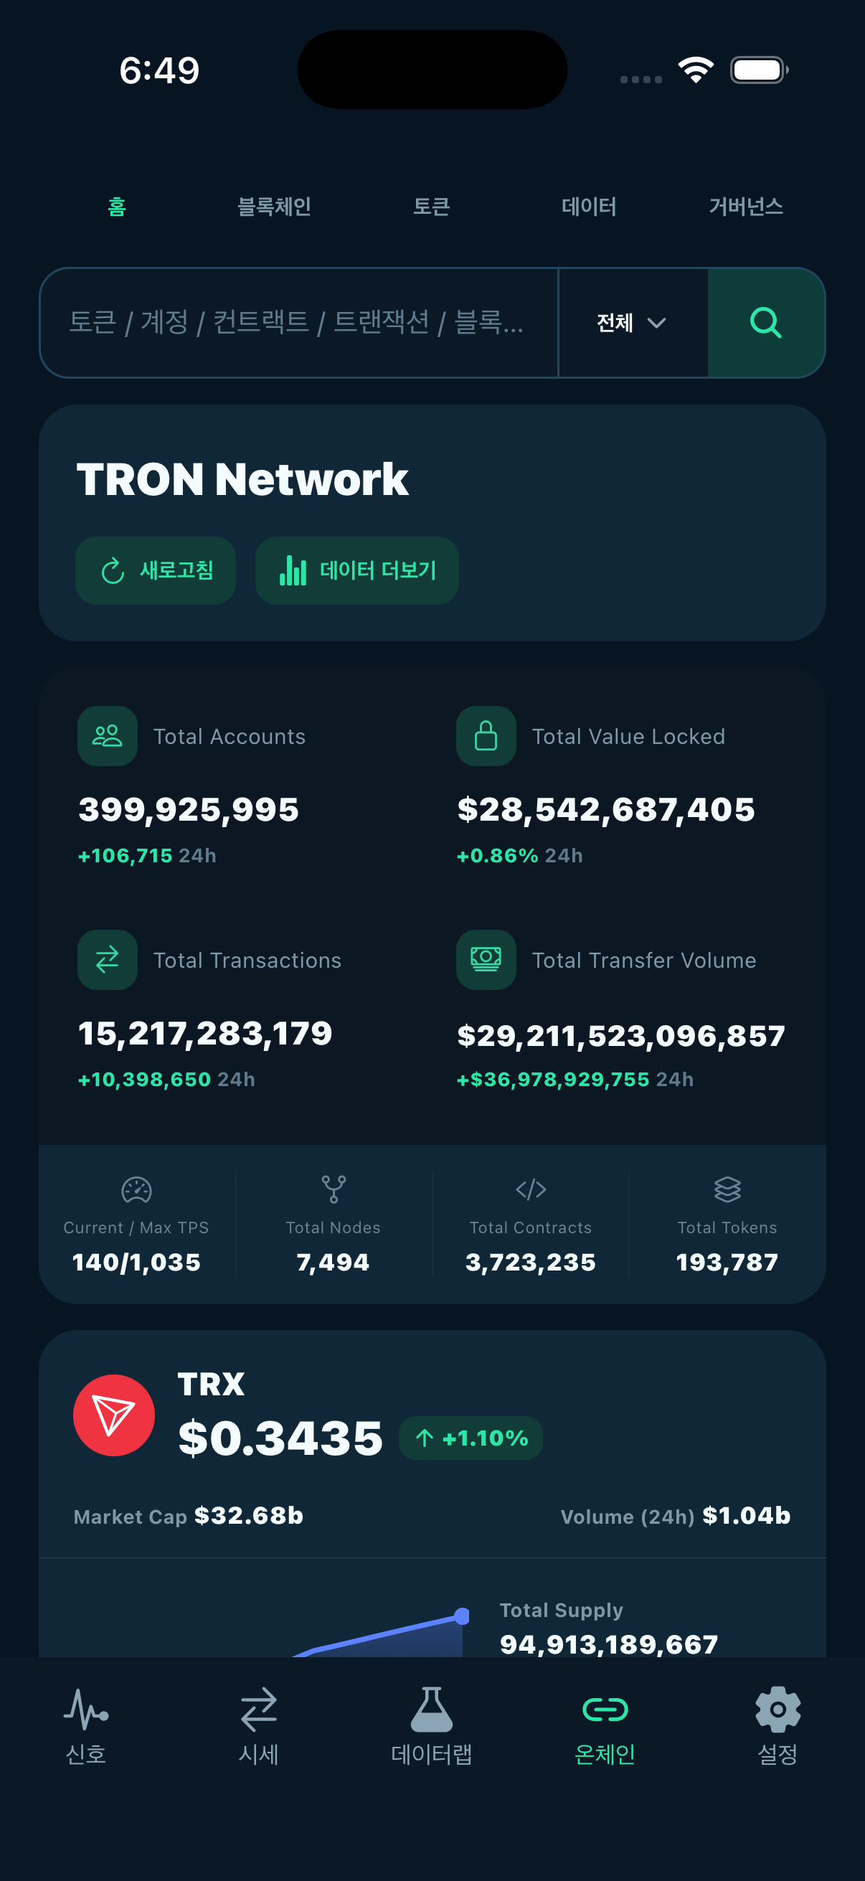Tap the 399,925,995 total accounts value
The width and height of the screenshot is (865, 1881).
(x=189, y=810)
